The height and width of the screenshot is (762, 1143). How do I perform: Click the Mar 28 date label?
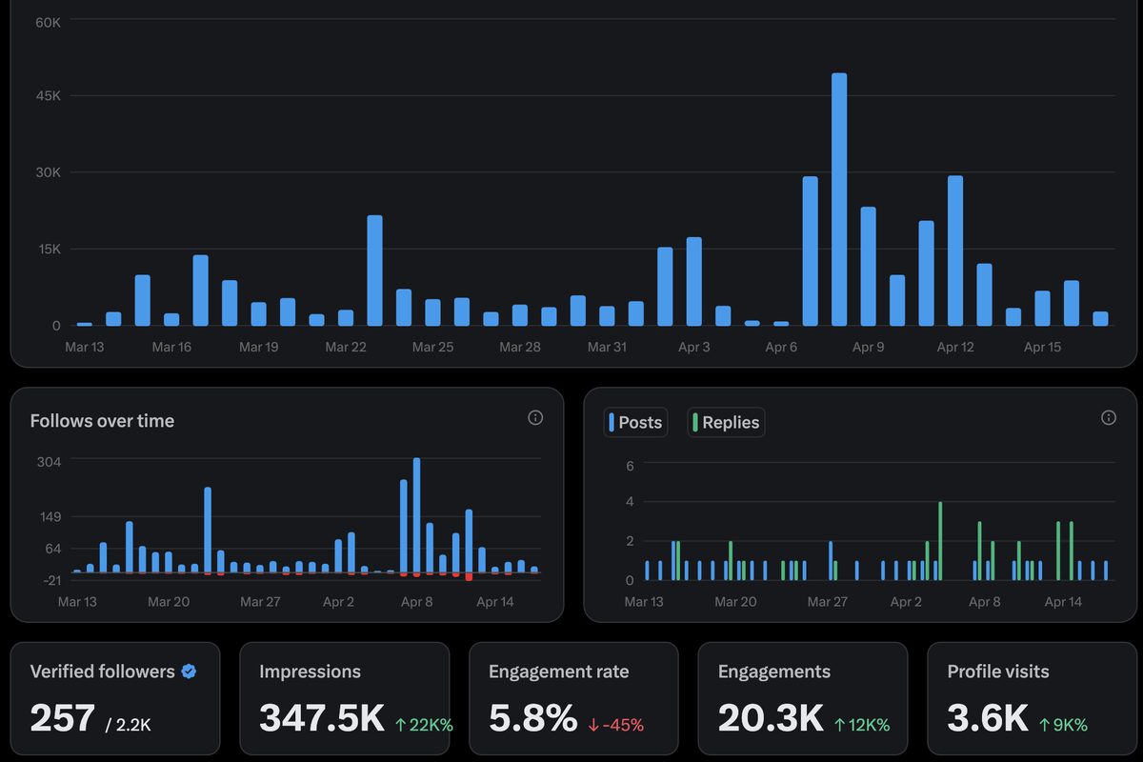tap(520, 347)
